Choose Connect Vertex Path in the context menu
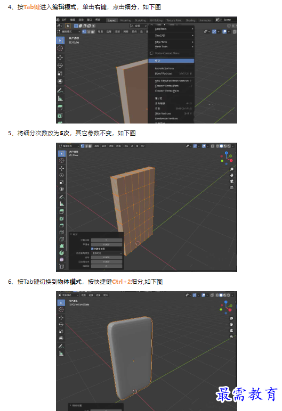 (x=171, y=86)
